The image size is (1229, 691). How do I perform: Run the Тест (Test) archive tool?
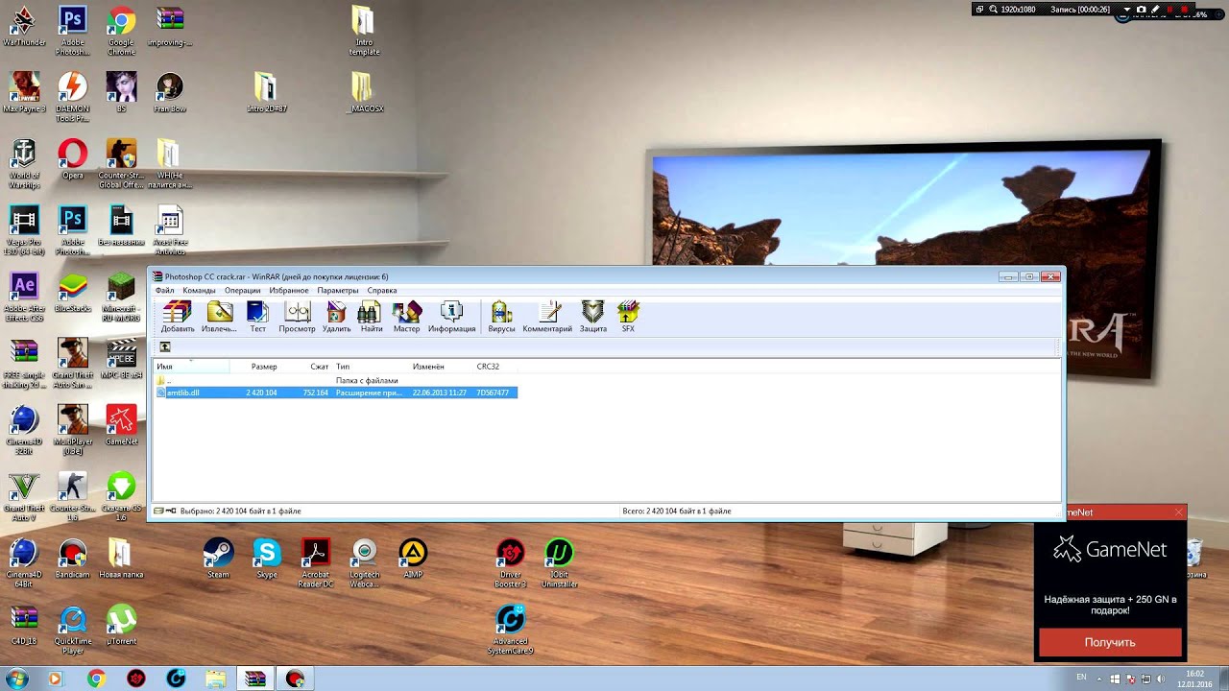[258, 317]
